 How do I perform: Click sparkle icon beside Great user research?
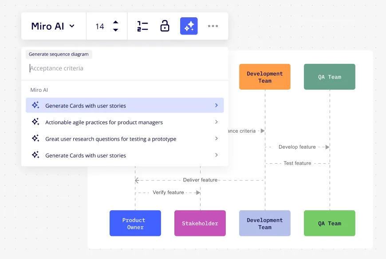tap(35, 138)
